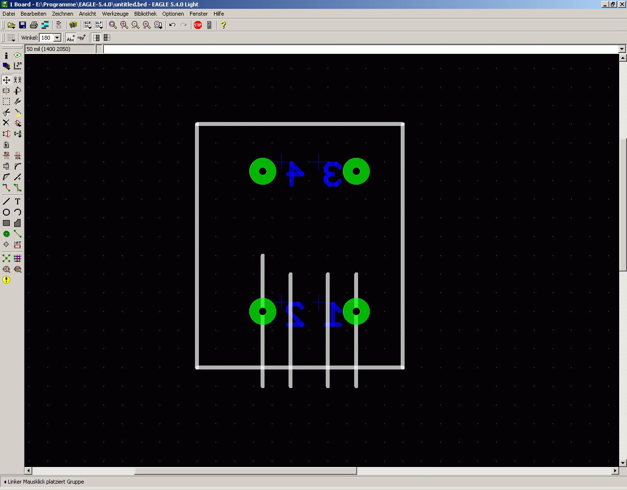Undo the last action

point(172,25)
